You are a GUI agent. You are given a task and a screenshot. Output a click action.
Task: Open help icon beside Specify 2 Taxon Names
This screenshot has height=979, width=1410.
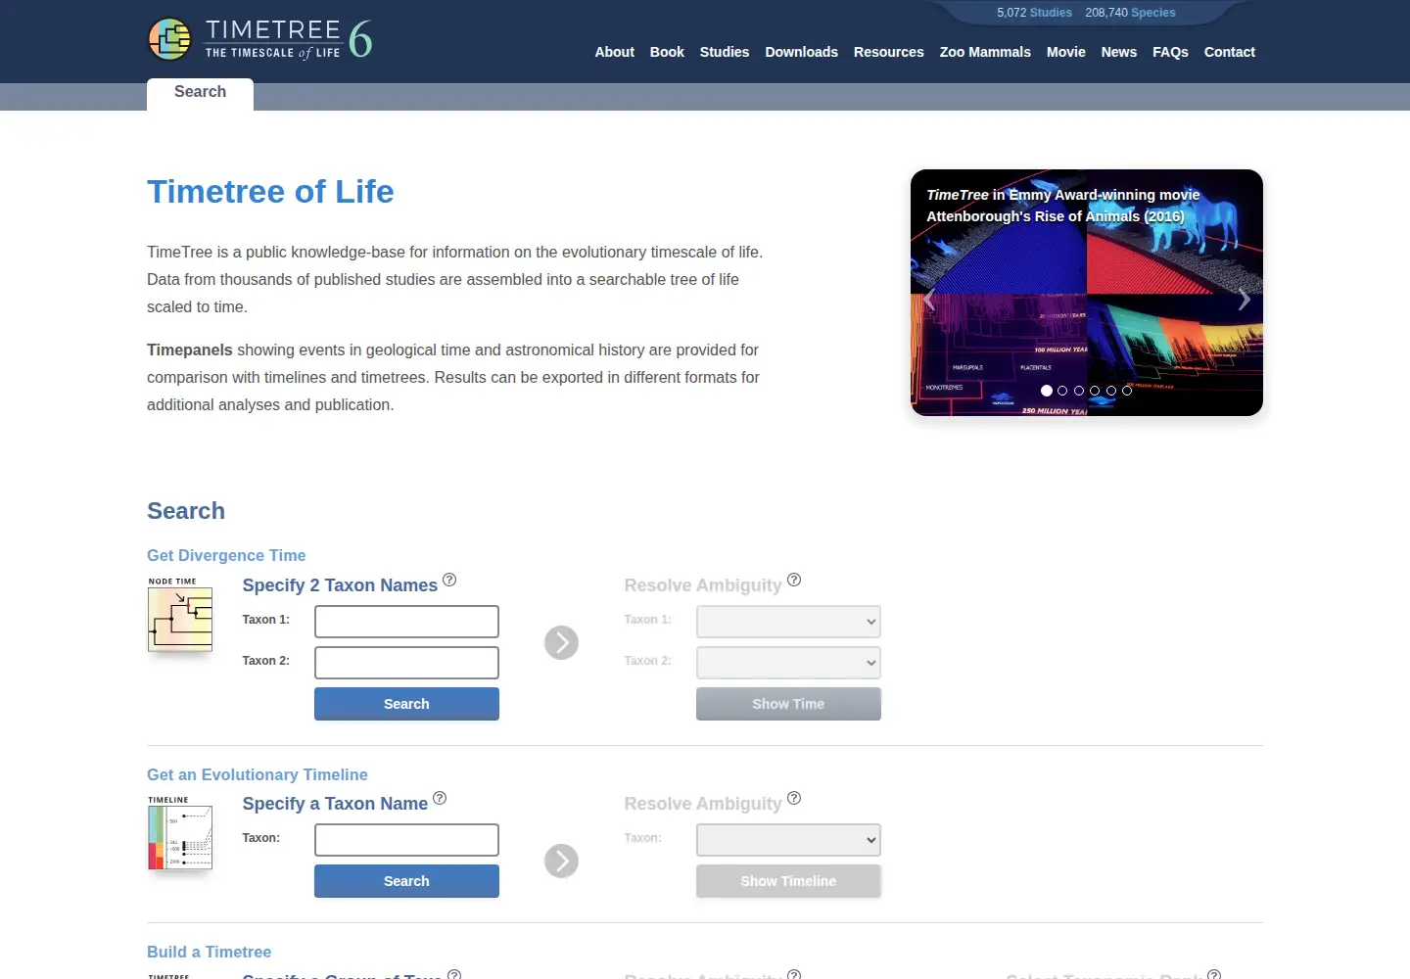(449, 580)
